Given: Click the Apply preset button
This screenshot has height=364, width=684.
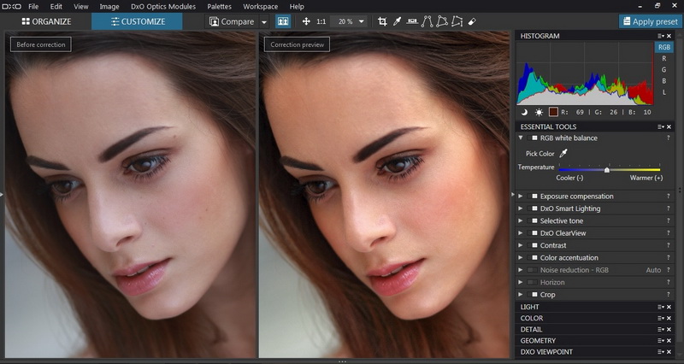Looking at the screenshot, I should [x=649, y=21].
